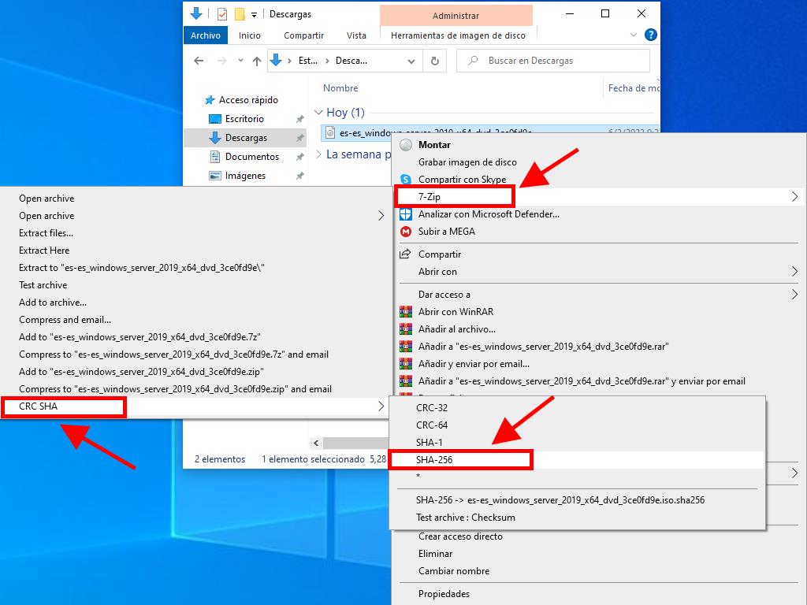Viewport: 807px width, 605px height.
Task: Open Acceso rápido in the navigation pane
Action: pos(248,100)
